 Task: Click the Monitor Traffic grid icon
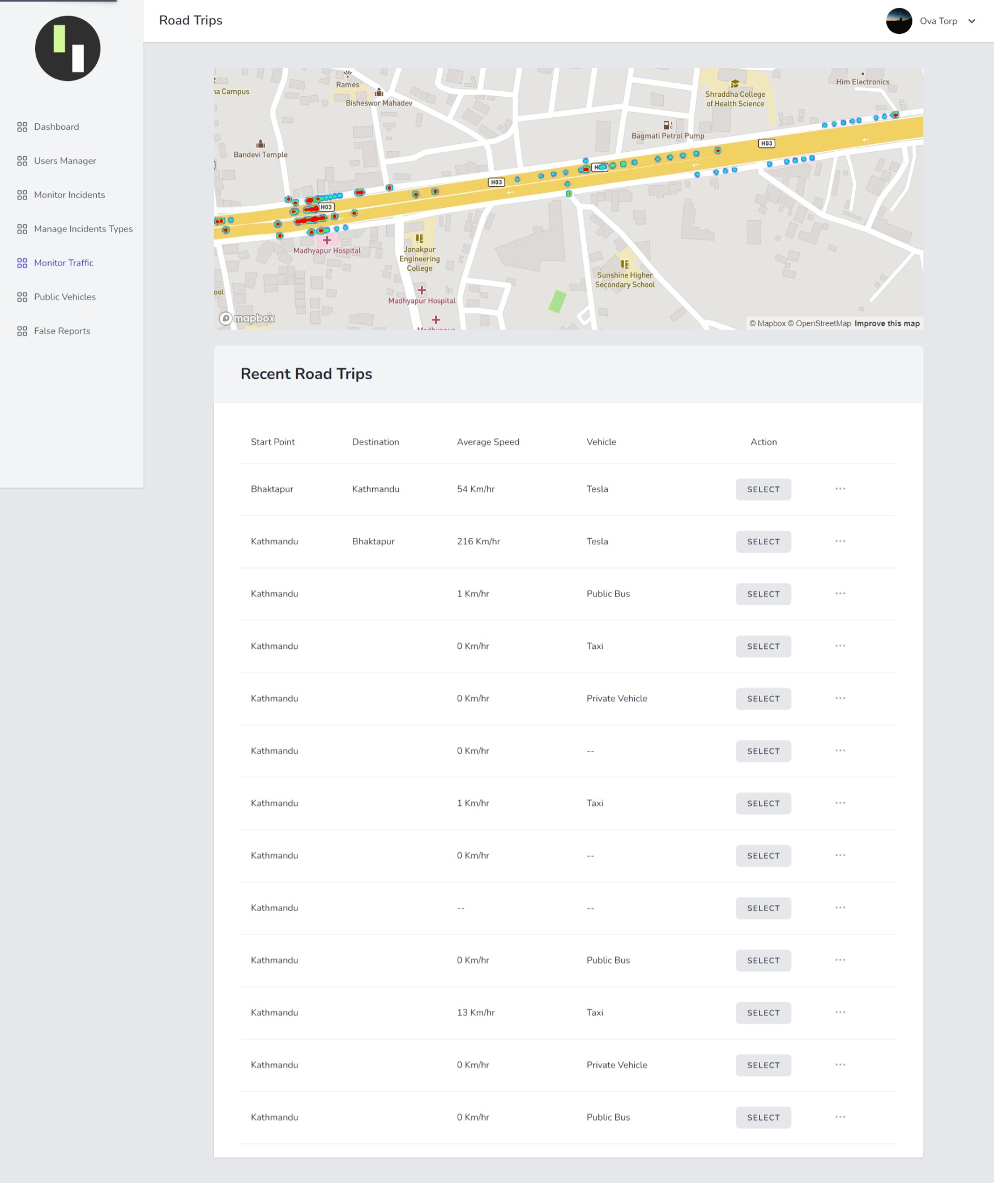pos(22,263)
